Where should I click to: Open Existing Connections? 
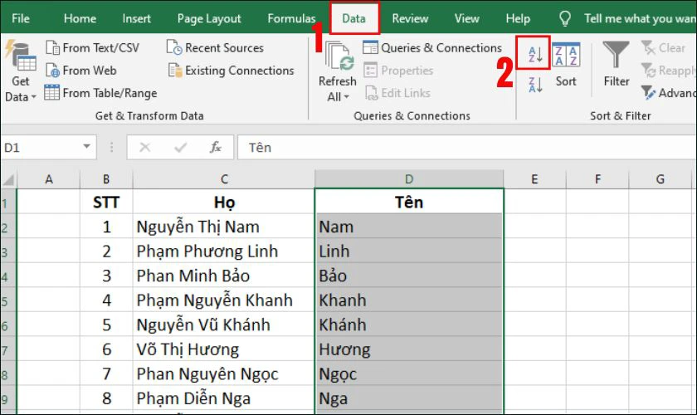click(x=232, y=71)
